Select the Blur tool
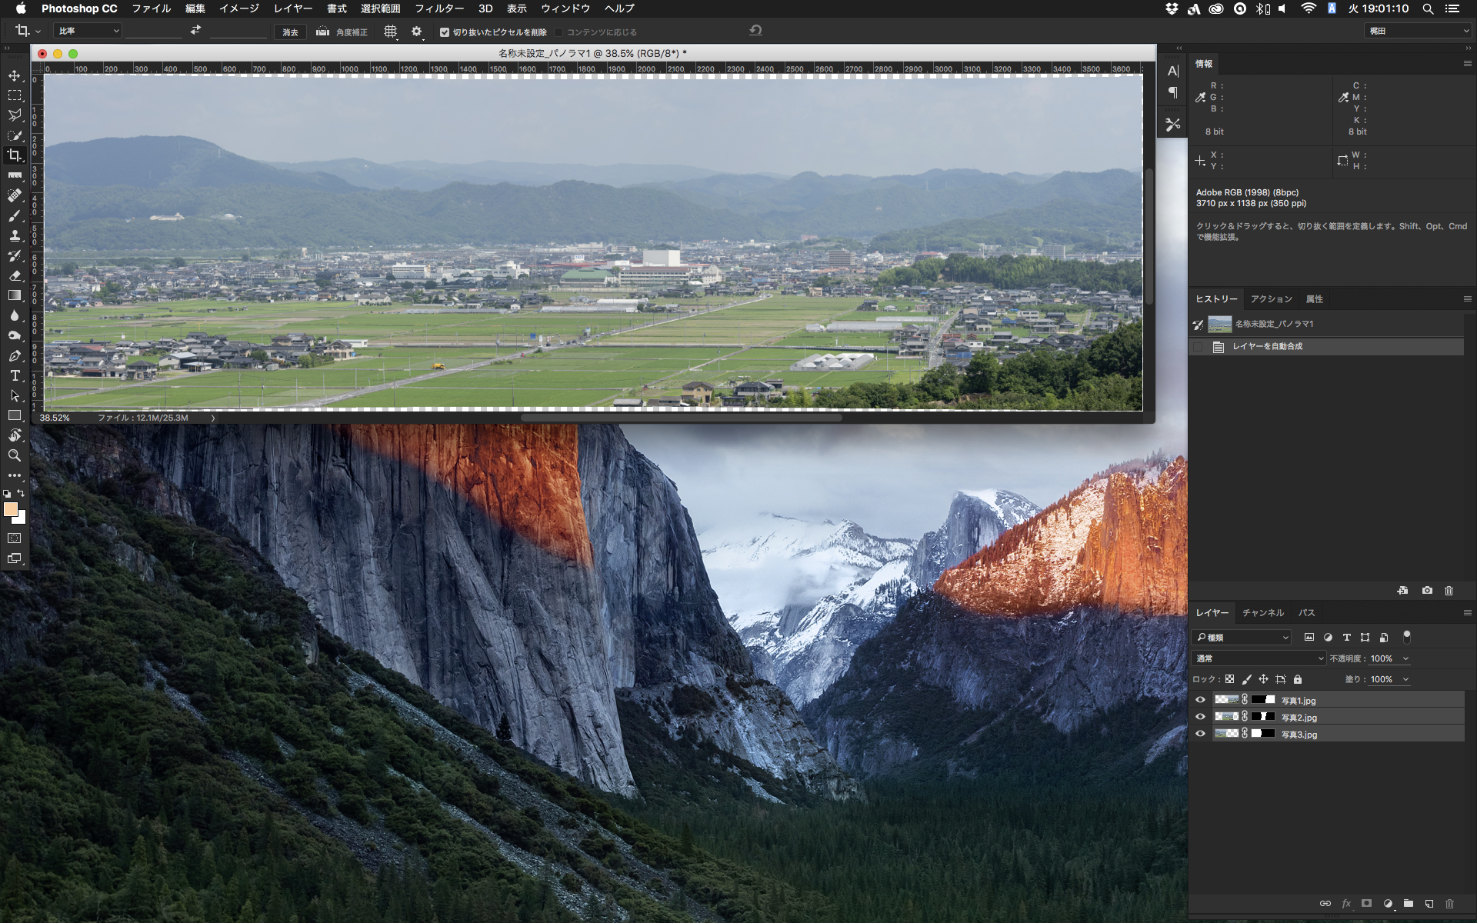Viewport: 1477px width, 923px height. click(15, 315)
